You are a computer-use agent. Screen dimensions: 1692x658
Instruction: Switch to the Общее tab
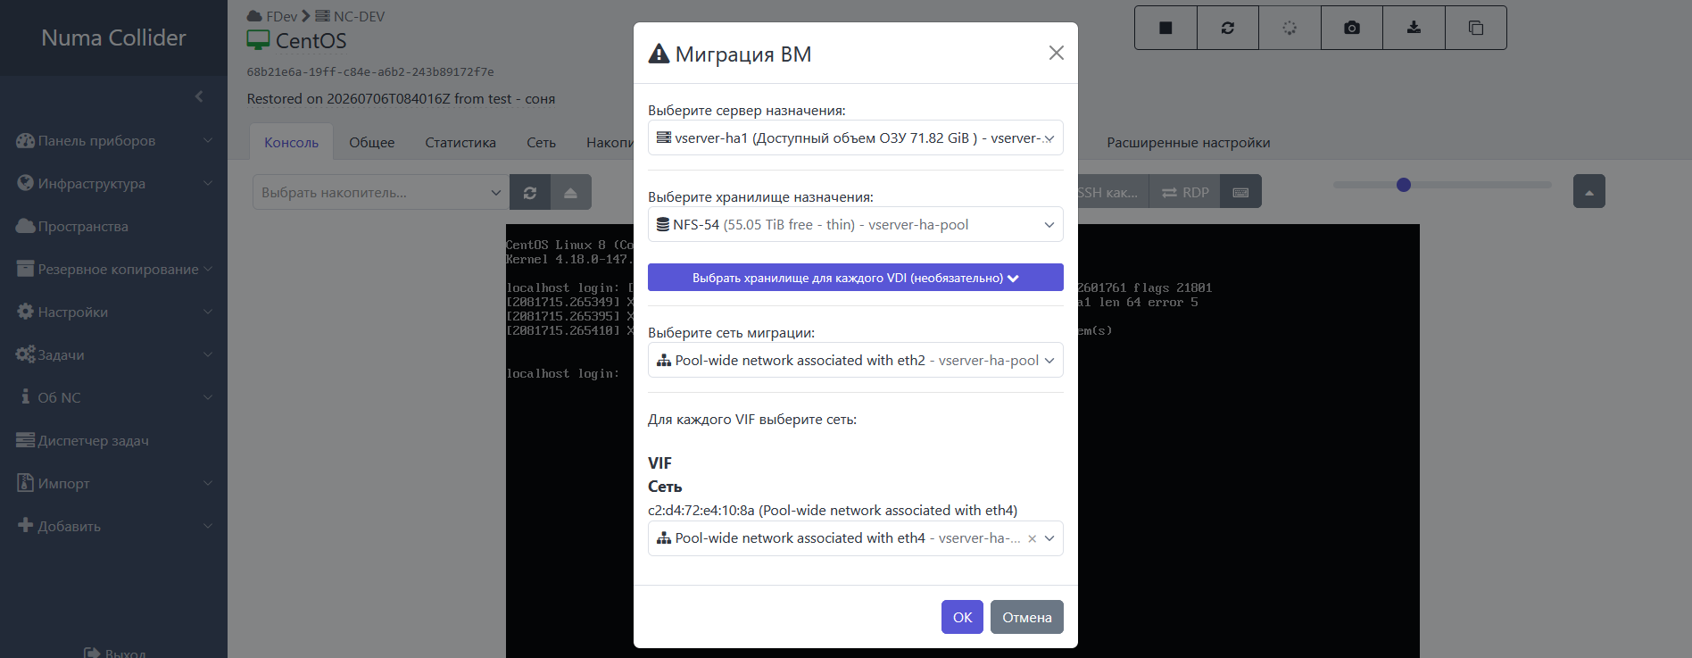pos(371,142)
